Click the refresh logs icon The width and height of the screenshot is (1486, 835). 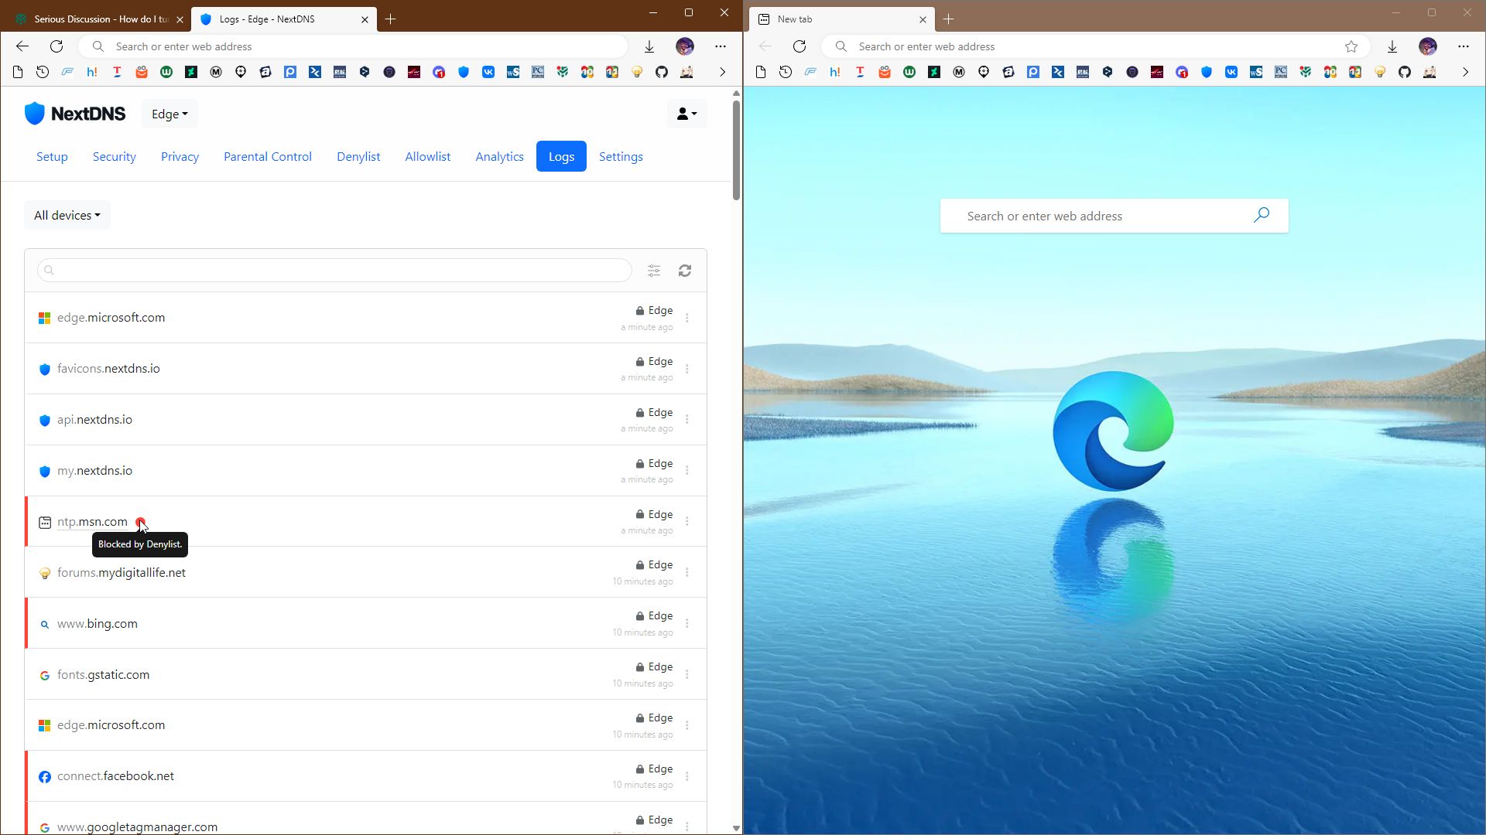[x=685, y=271]
